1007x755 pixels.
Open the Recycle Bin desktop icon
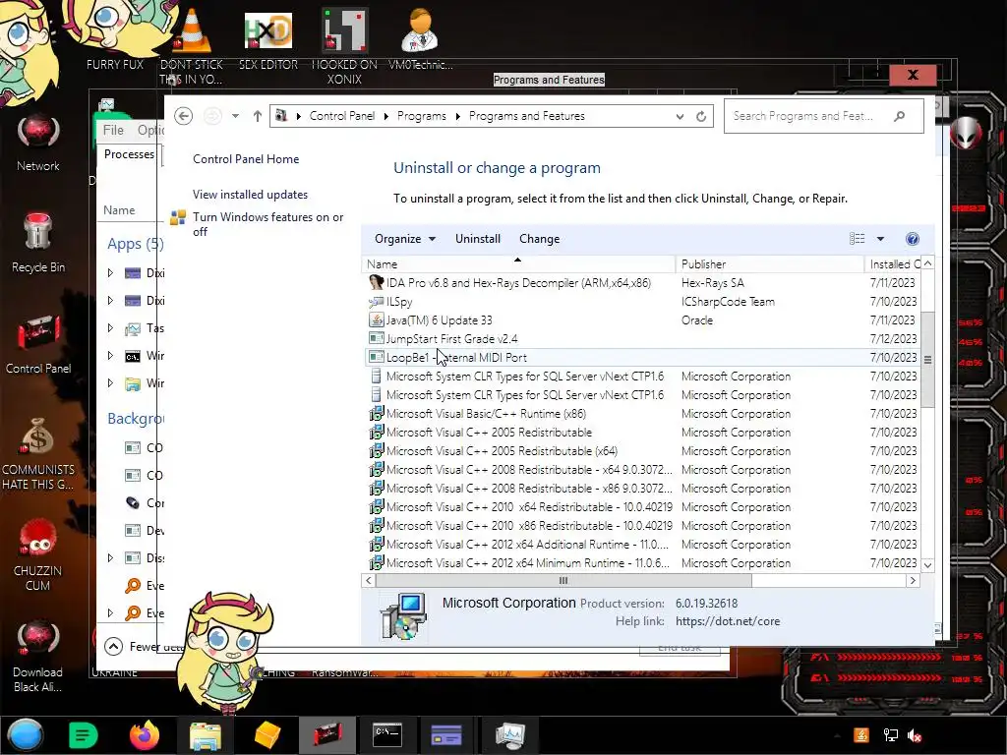click(x=38, y=232)
